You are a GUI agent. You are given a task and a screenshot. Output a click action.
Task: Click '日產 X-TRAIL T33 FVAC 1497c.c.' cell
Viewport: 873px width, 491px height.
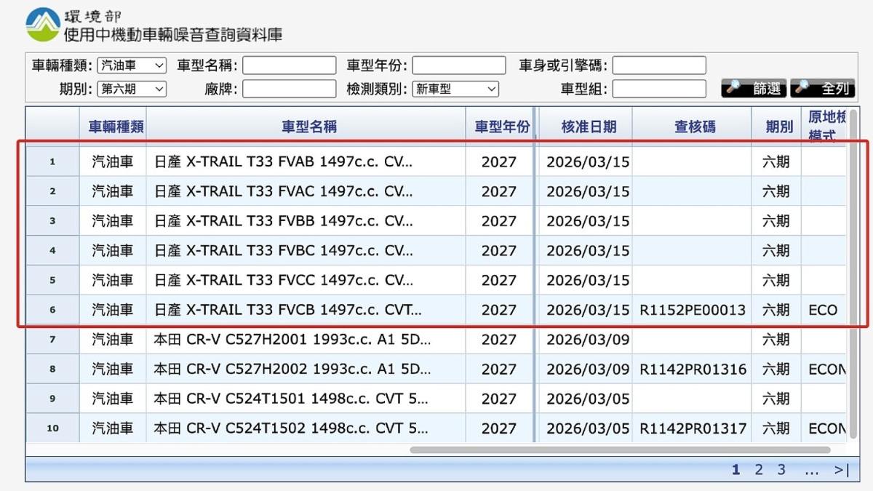(x=306, y=191)
